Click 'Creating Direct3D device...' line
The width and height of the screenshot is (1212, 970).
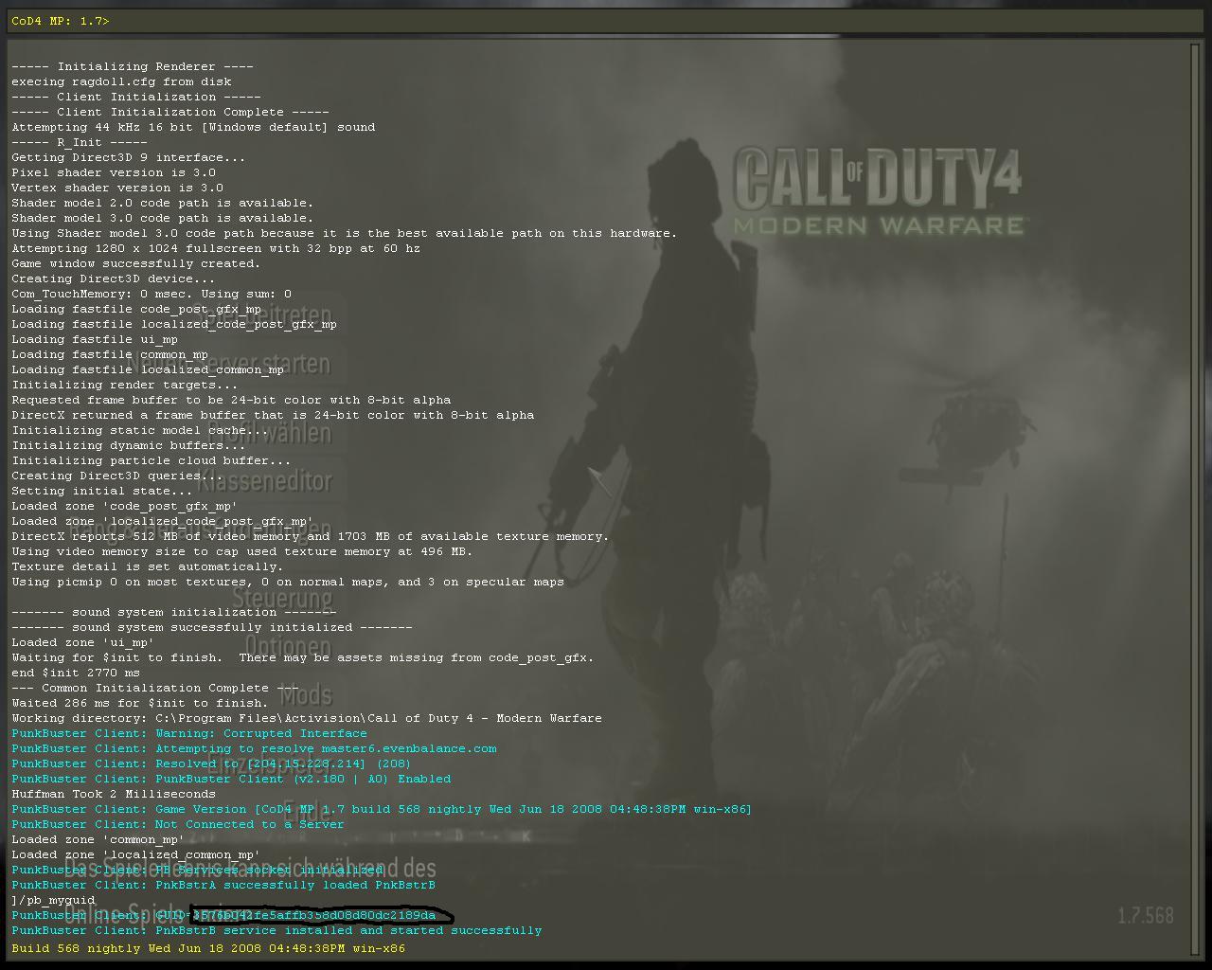tap(114, 278)
